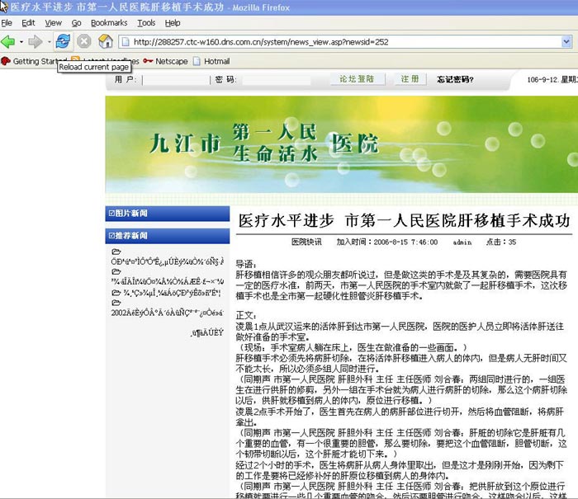578x499 pixels.
Task: Reload the current page
Action: coord(63,41)
